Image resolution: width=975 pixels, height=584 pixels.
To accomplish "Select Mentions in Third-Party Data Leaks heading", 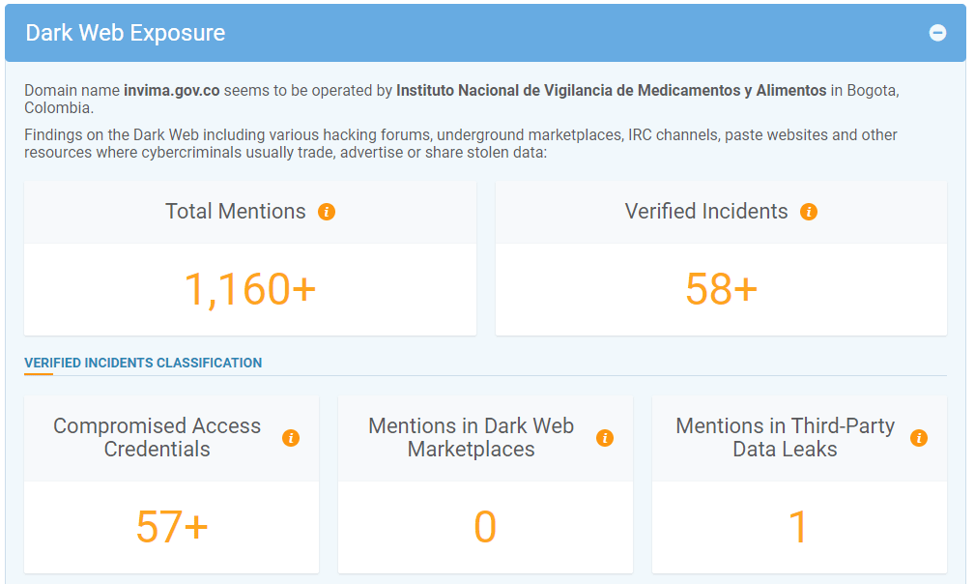I will pos(785,438).
